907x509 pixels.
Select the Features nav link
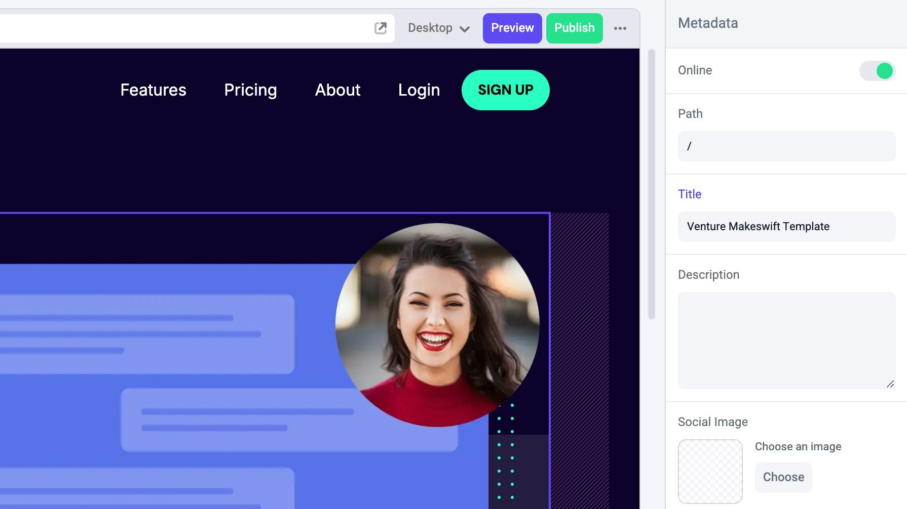(x=154, y=90)
